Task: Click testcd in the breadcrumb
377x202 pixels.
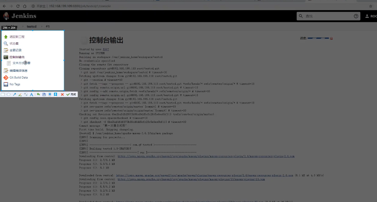Action: point(32,26)
